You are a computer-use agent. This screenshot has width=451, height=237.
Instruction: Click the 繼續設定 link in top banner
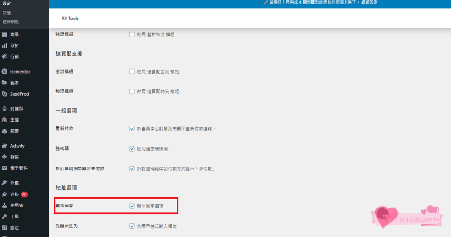point(369,3)
